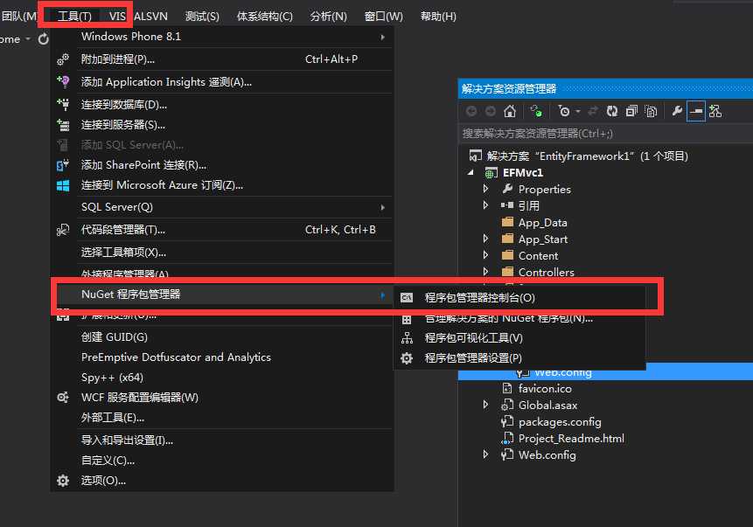Expand the 引用 references node

[485, 205]
